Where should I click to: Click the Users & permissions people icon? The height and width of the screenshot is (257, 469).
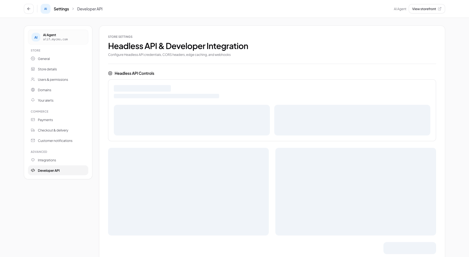33,79
